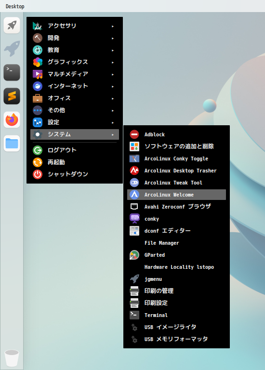Open Sublime Text from the dock
The image size is (265, 370).
coord(12,96)
